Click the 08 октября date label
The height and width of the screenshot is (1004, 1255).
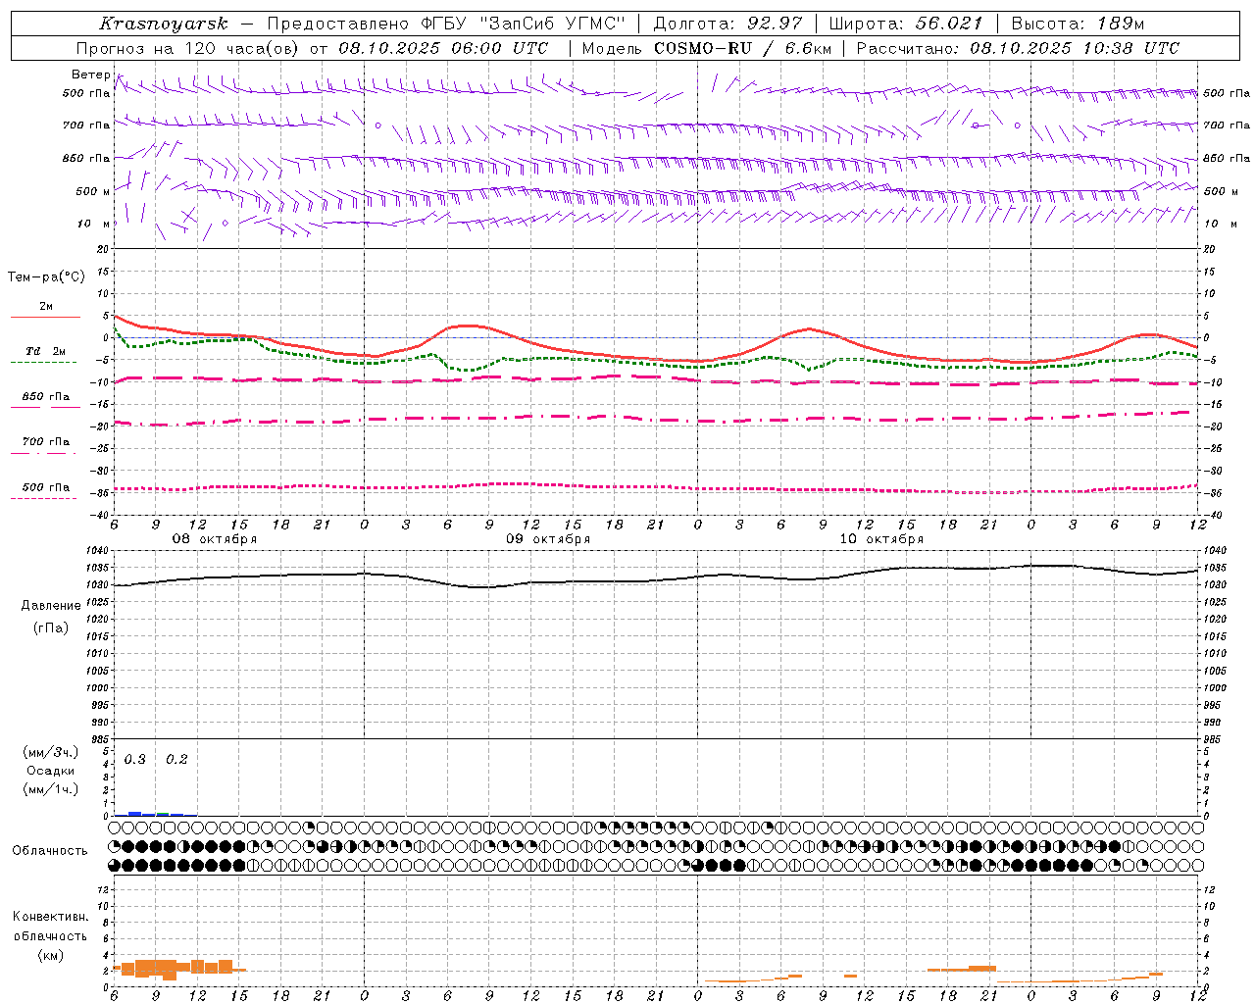pos(215,539)
